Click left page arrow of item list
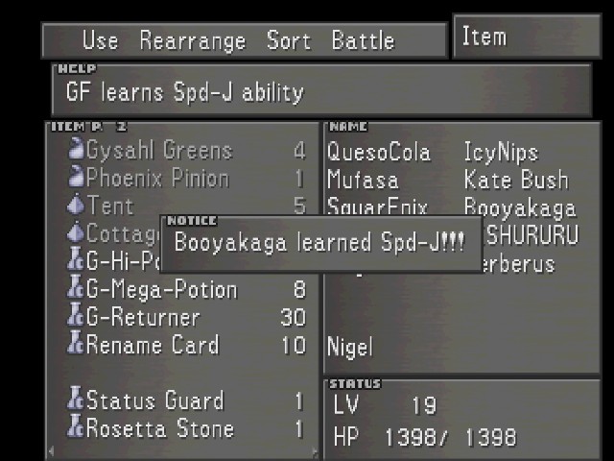Viewport: 614px width, 461px height. pyautogui.click(x=51, y=450)
